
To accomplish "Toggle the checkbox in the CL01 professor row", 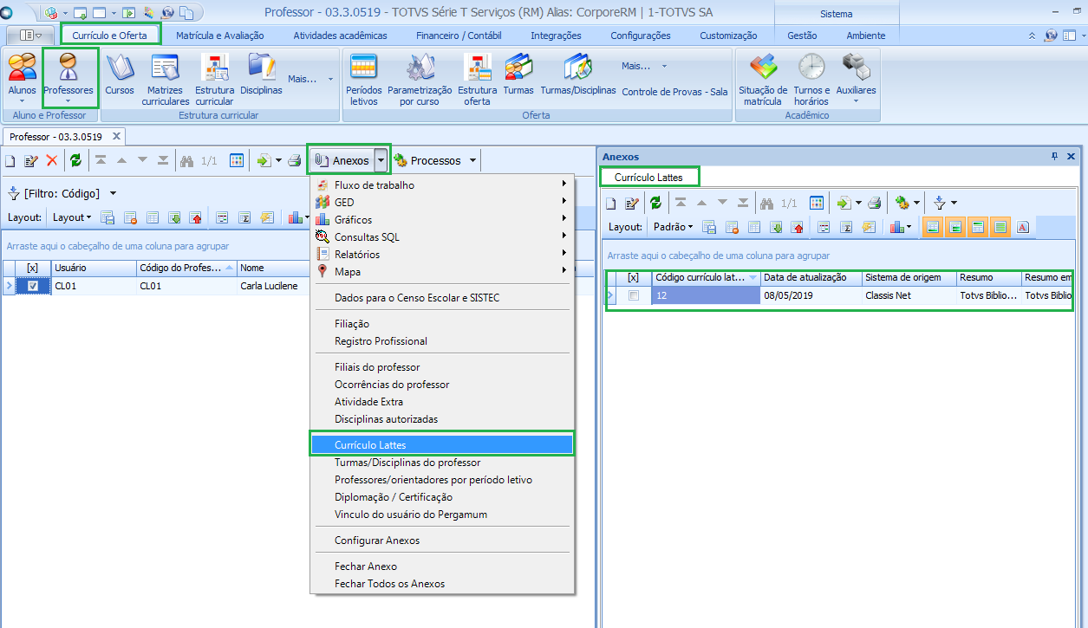I will click(33, 286).
